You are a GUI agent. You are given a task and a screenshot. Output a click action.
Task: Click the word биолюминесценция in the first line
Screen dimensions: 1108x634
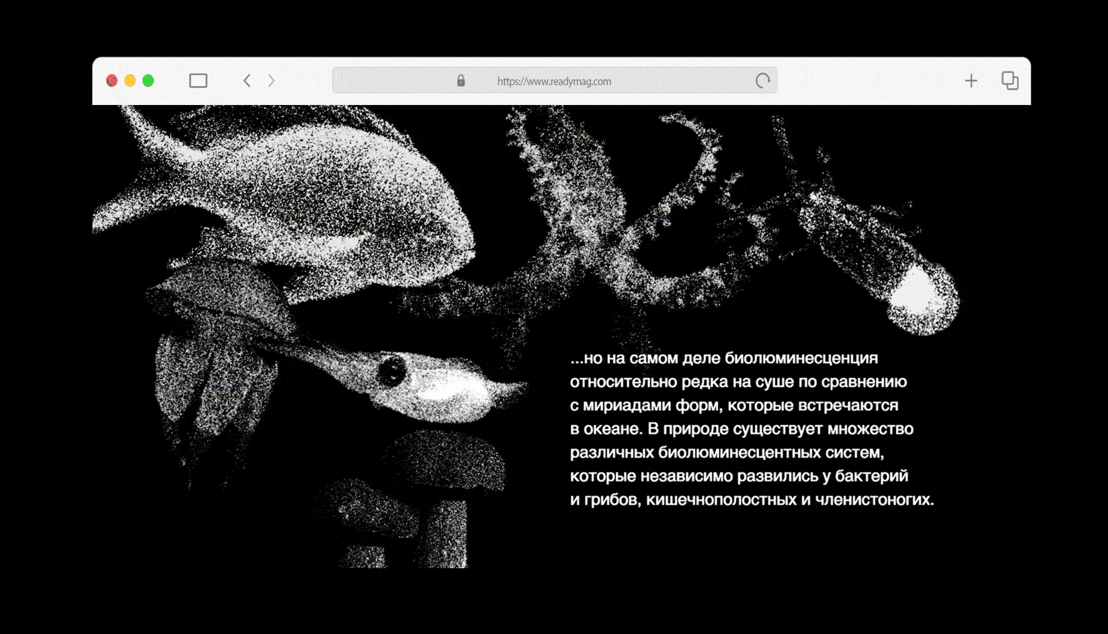pyautogui.click(x=801, y=358)
